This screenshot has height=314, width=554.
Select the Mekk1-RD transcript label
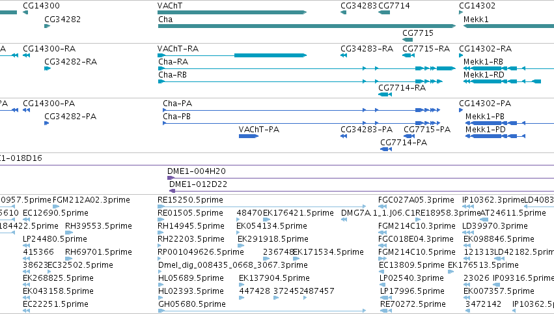tap(484, 75)
